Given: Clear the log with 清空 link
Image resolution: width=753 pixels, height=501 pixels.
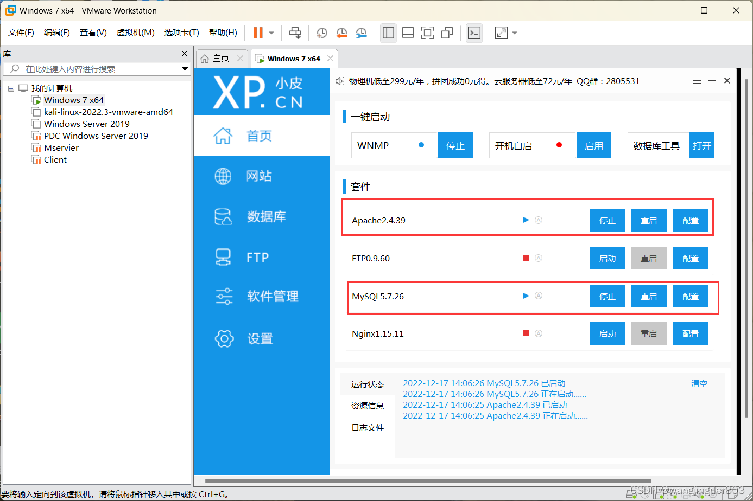Looking at the screenshot, I should (x=699, y=383).
